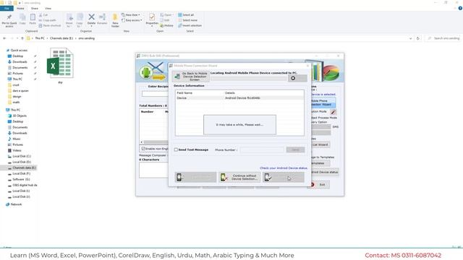Click the disabled phone-search button at the bottom left
The image size is (463, 260).
tap(195, 177)
